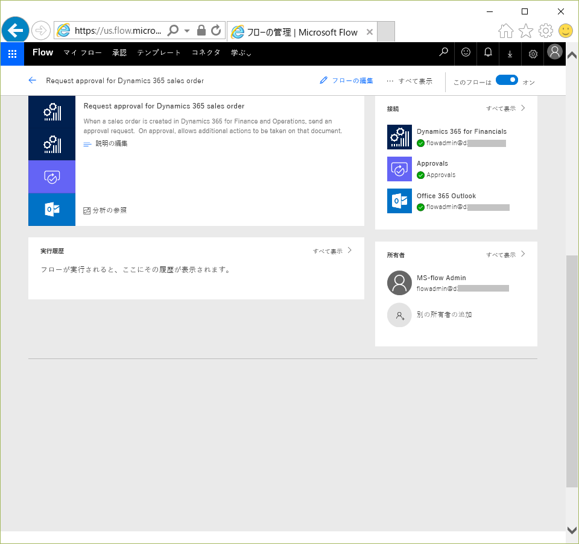
Task: Click the browser refresh button
Action: 216,30
